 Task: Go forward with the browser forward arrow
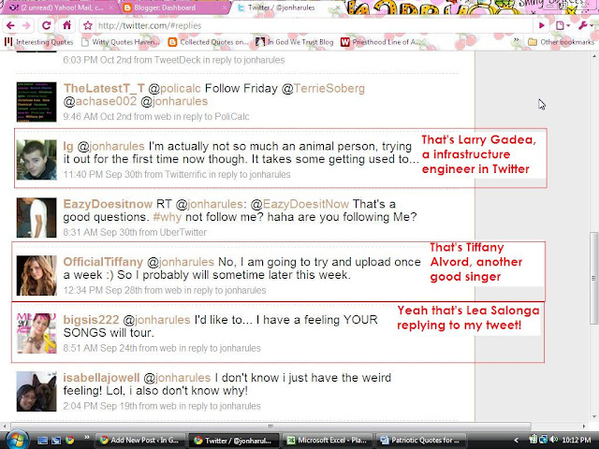(26, 25)
